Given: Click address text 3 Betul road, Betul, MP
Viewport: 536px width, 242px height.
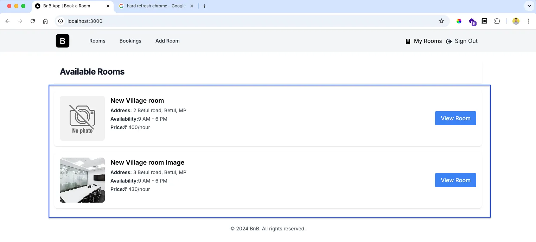Looking at the screenshot, I should tap(160, 172).
